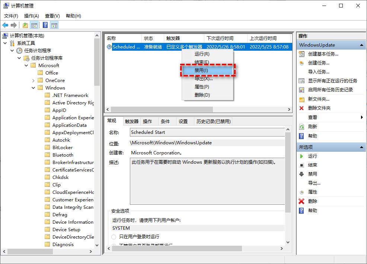Open the 操作(A) menu
Viewport: 367px width, 264px height.
point(31,16)
